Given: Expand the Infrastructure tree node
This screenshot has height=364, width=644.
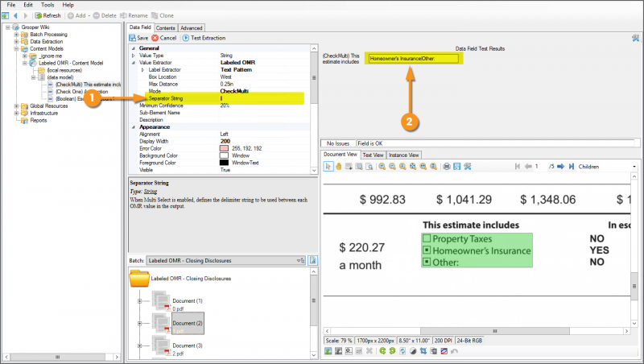Looking at the screenshot, I should tap(16, 113).
